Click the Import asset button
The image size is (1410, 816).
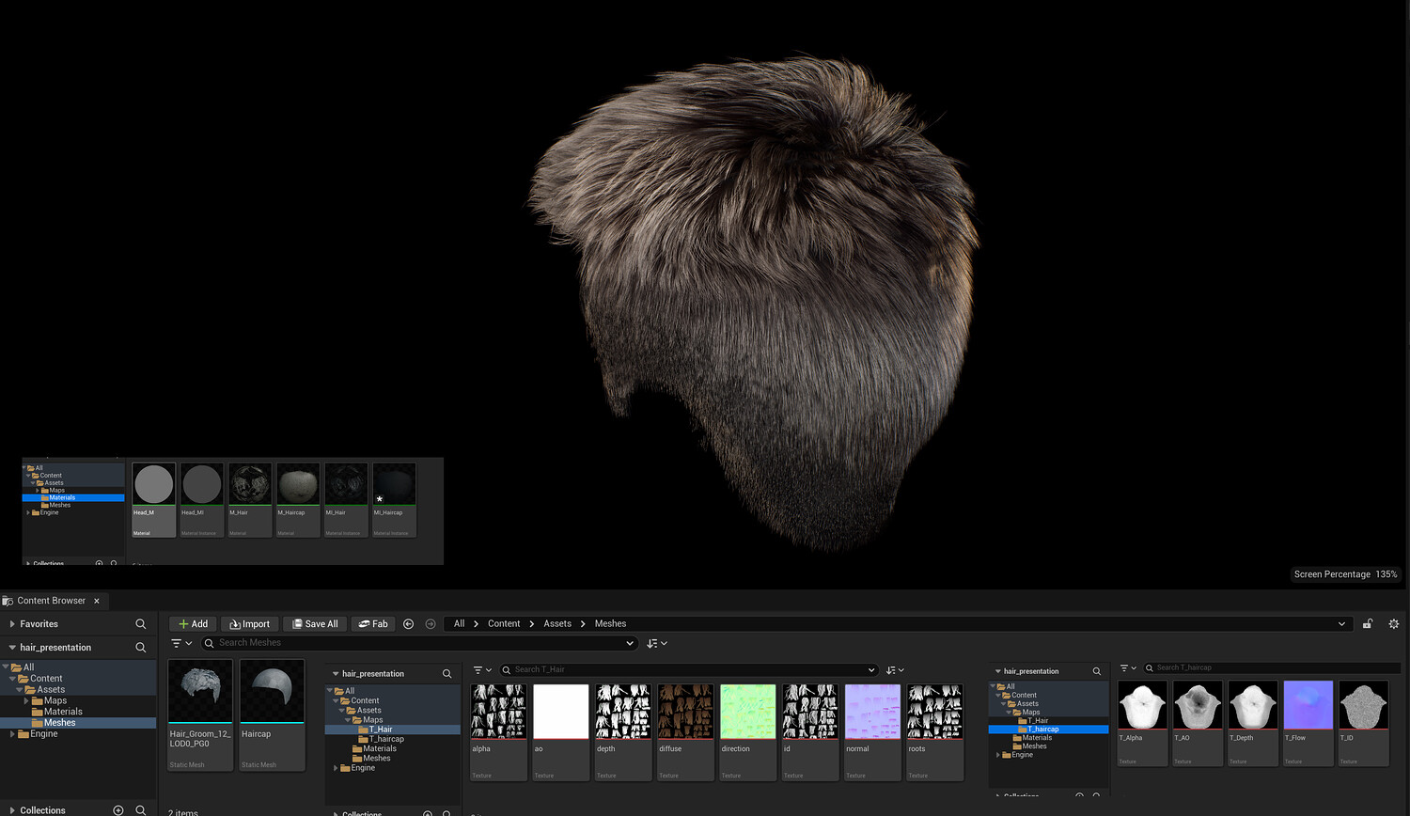click(x=249, y=624)
